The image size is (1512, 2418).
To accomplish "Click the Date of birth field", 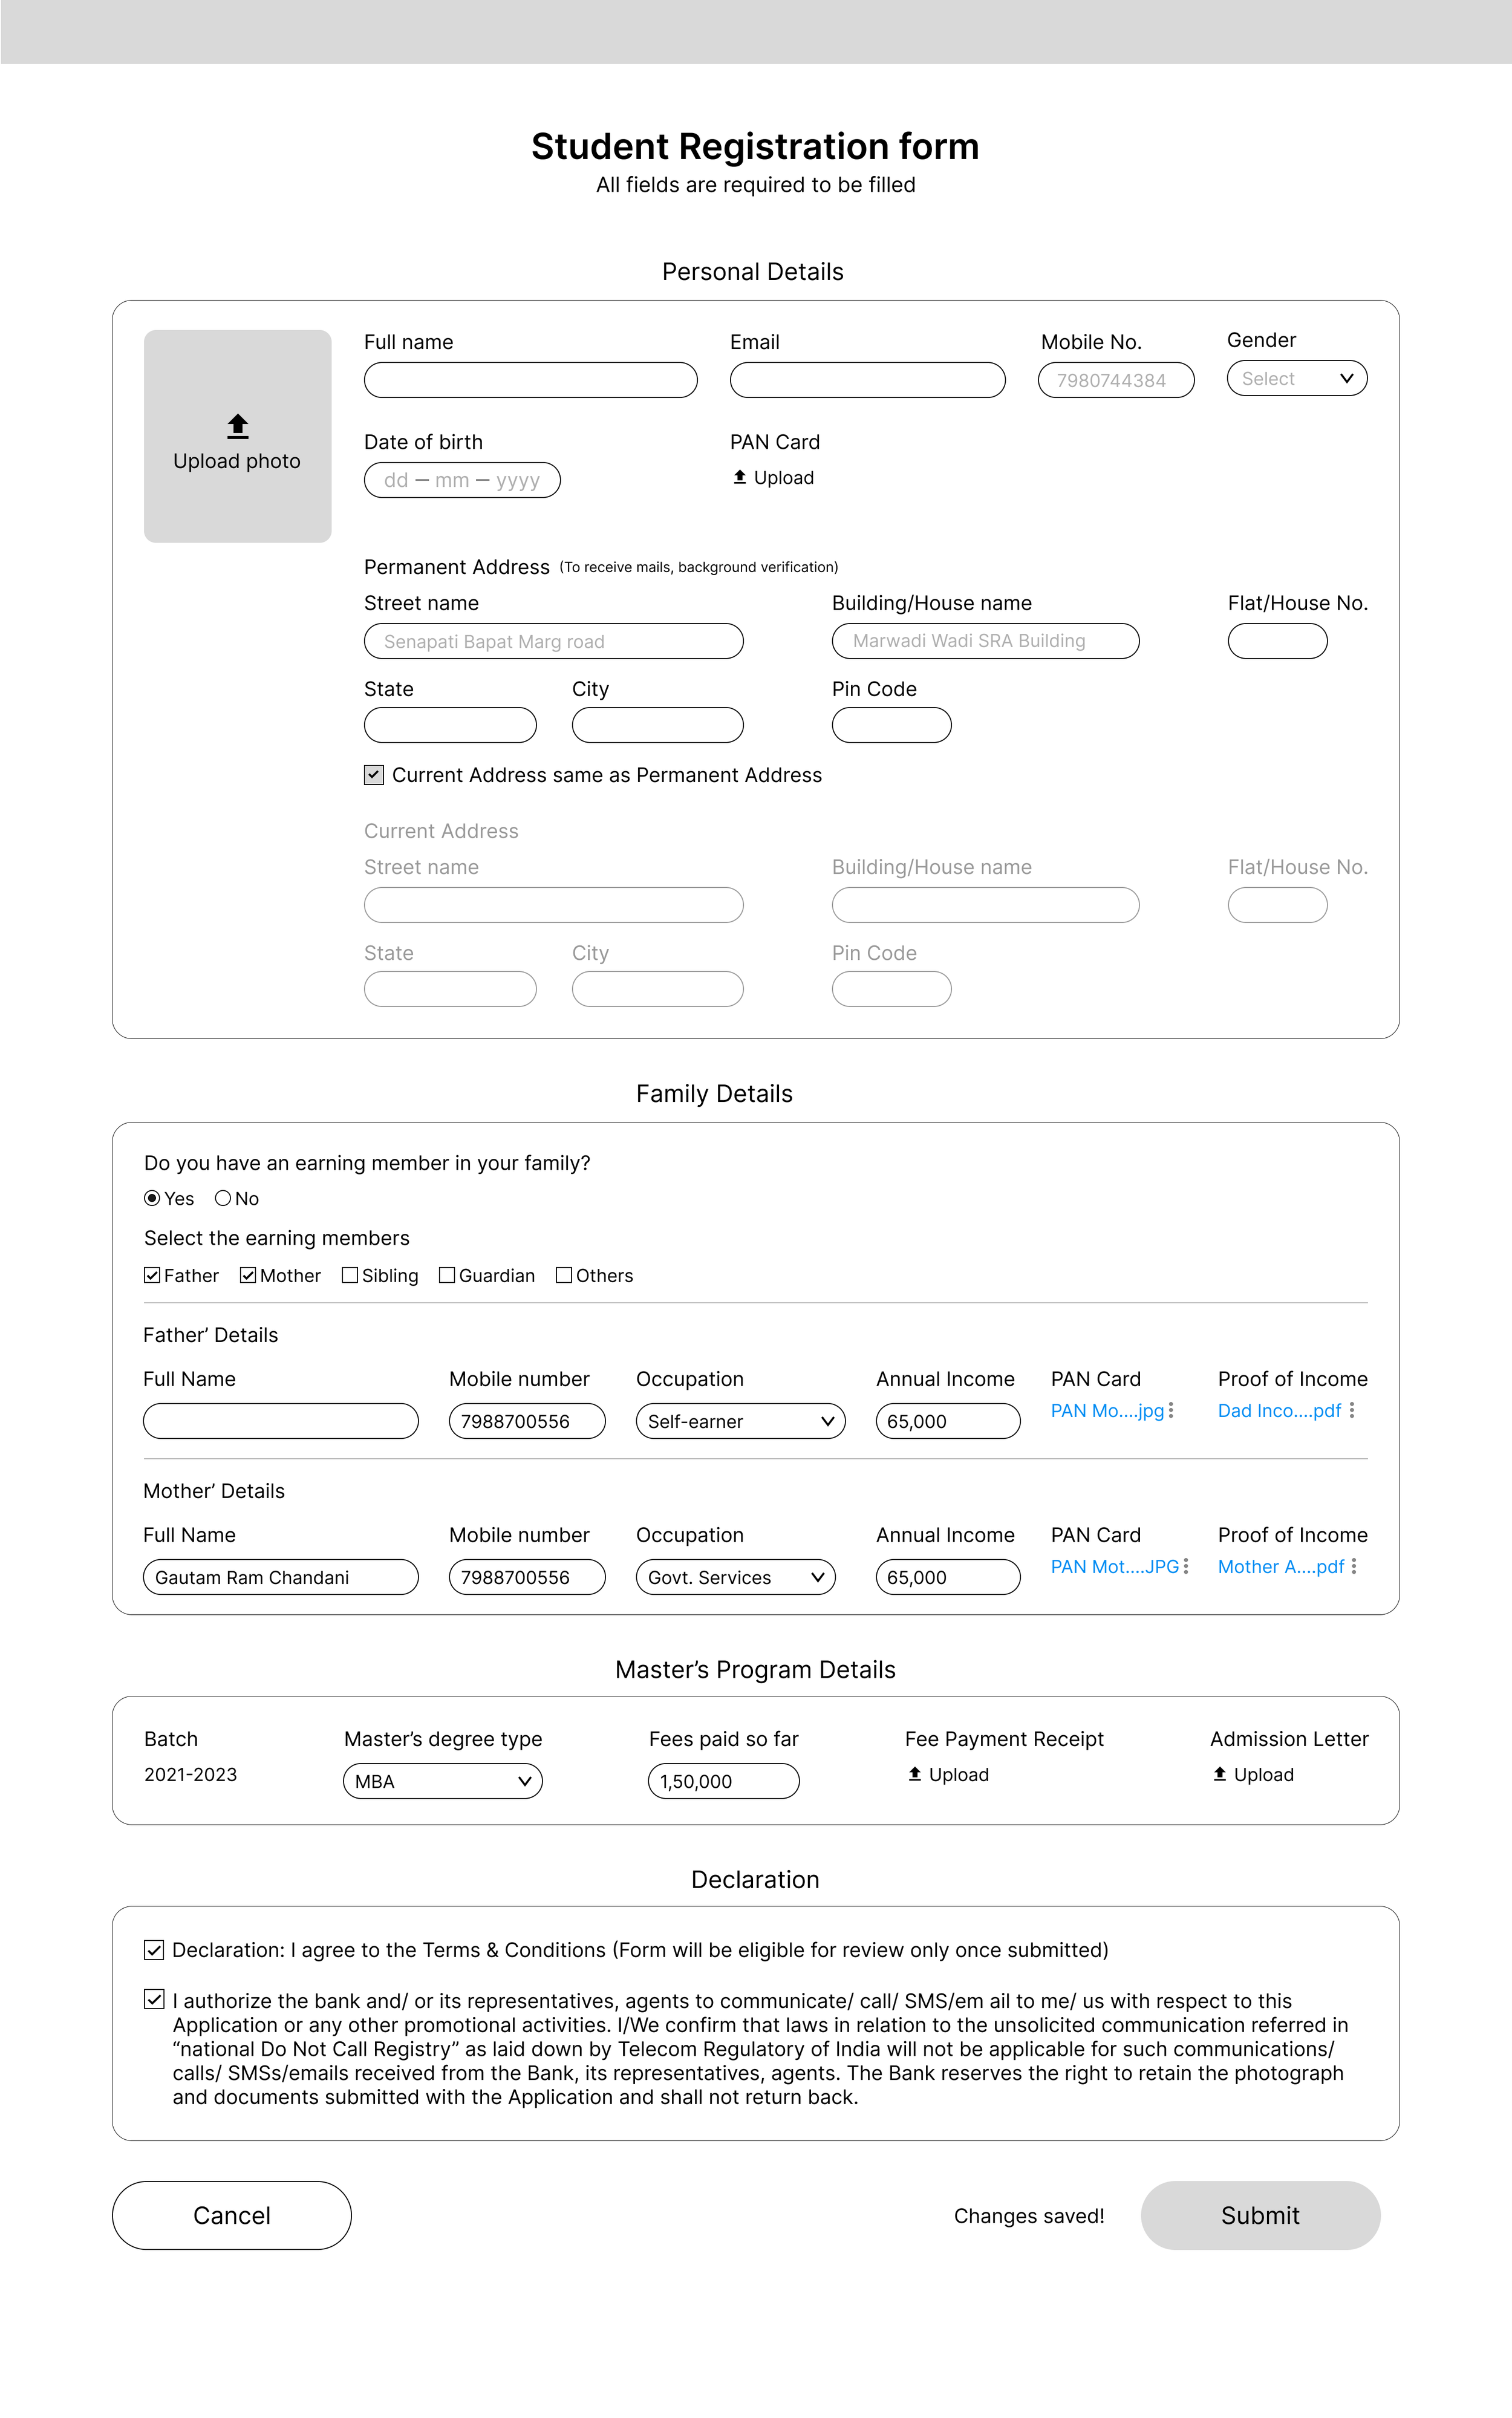I will pos(462,480).
